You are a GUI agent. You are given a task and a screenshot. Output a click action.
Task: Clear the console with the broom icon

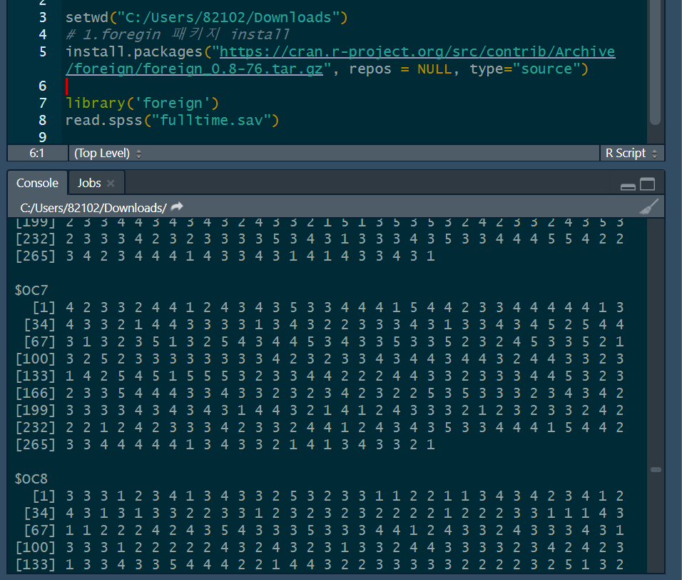click(648, 207)
